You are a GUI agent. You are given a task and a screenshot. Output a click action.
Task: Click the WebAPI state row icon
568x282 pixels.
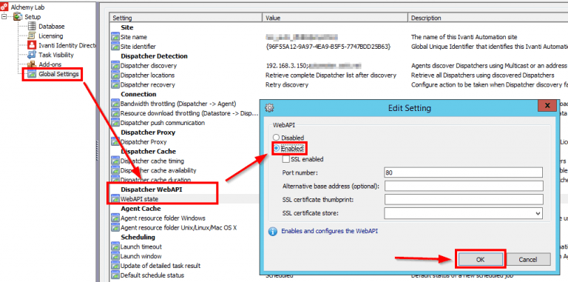tap(115, 198)
